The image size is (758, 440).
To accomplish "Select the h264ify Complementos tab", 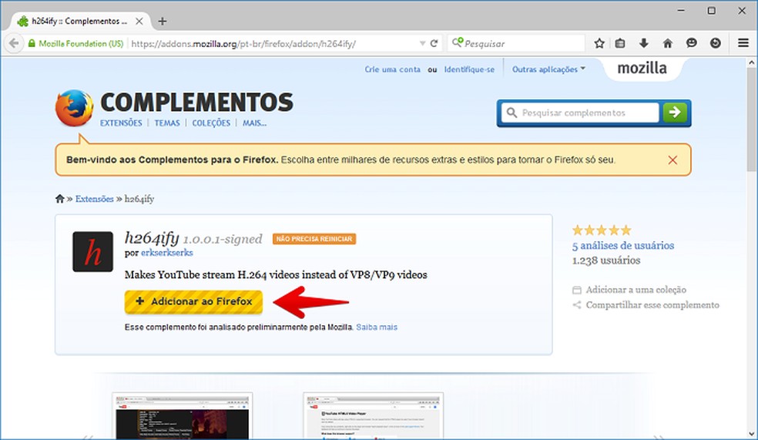I will pyautogui.click(x=80, y=22).
